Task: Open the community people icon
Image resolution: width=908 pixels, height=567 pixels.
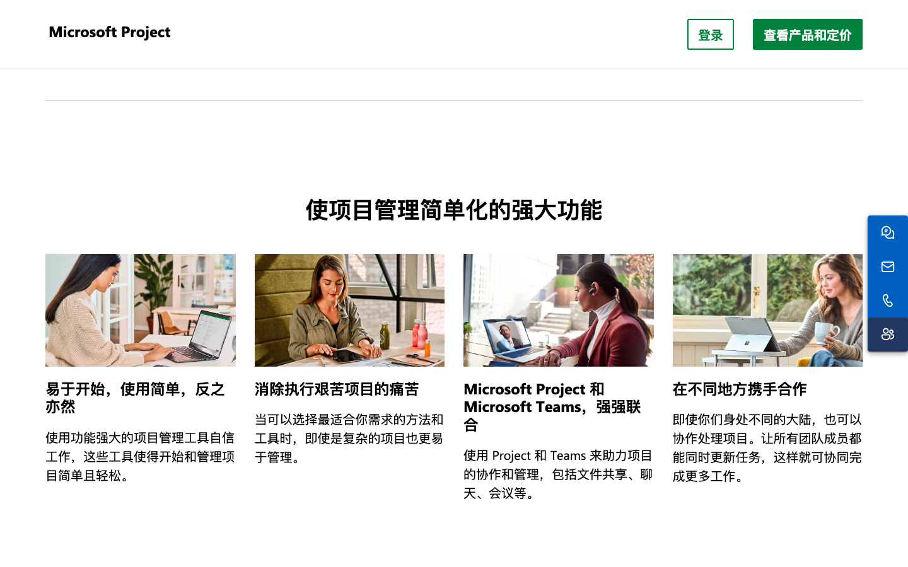Action: [x=887, y=335]
